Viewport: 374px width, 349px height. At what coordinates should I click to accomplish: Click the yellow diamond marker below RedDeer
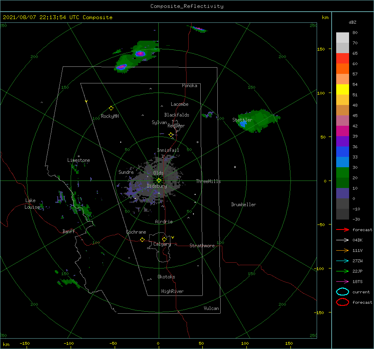171,135
